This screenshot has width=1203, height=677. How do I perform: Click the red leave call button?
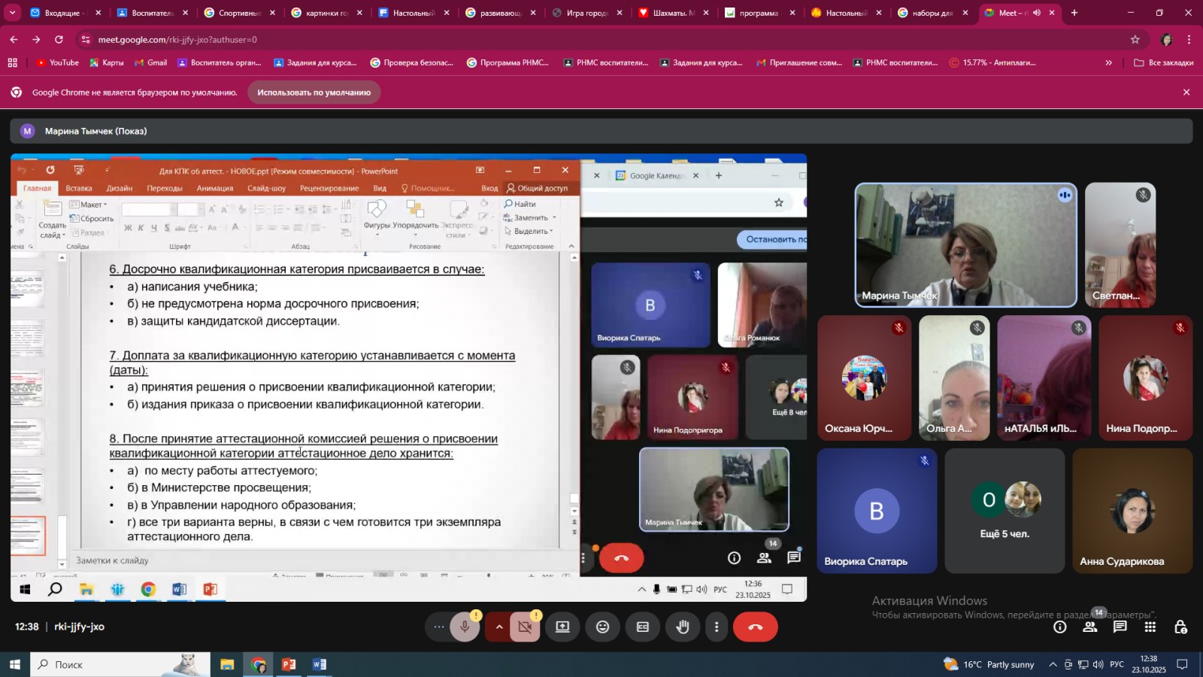(x=756, y=627)
